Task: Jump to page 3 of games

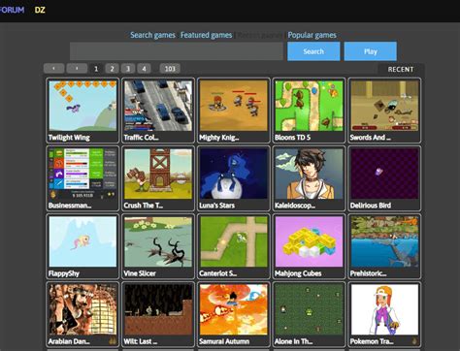Action: (128, 69)
